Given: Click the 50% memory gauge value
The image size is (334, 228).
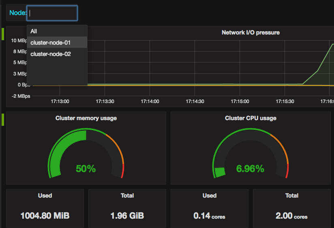Looking at the screenshot, I should (86, 169).
